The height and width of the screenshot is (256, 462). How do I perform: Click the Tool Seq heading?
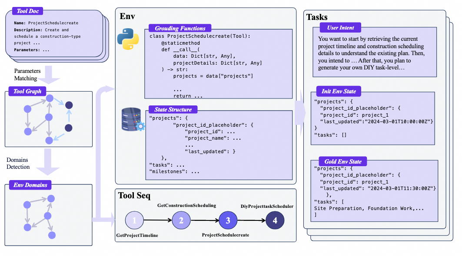pos(134,195)
